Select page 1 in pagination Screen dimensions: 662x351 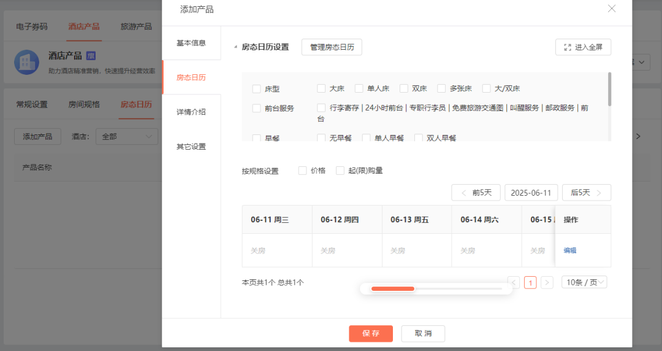[530, 282]
